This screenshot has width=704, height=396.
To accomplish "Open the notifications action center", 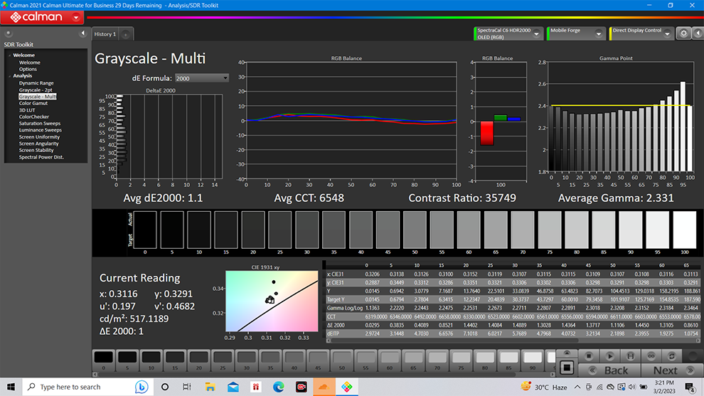I will 690,387.
